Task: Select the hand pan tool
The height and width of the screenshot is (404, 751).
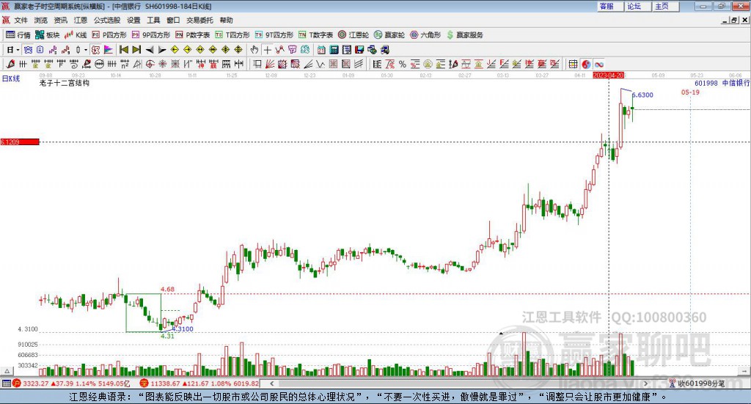Action: [254, 50]
